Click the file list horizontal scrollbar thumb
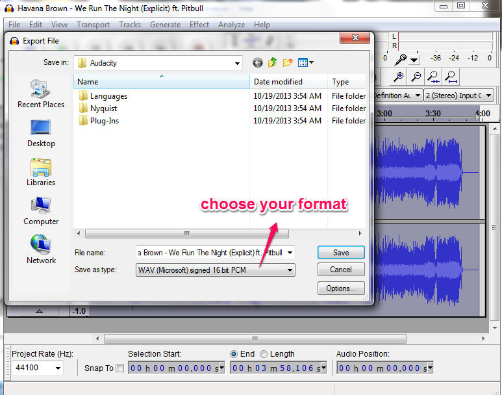 pyautogui.click(x=187, y=233)
